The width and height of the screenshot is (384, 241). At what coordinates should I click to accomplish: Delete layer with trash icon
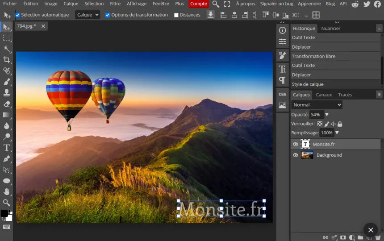(x=378, y=237)
